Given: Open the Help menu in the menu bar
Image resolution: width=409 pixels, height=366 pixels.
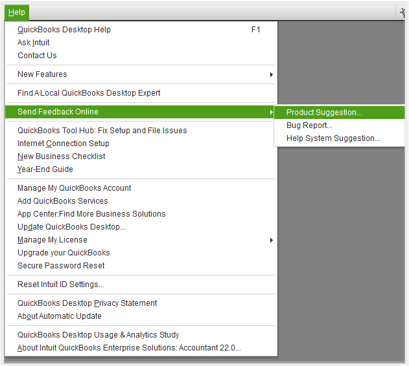Looking at the screenshot, I should click(17, 12).
